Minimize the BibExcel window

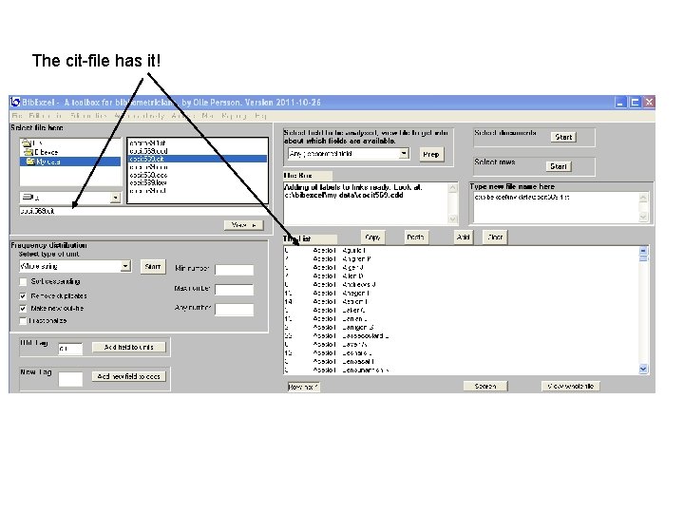coord(620,103)
